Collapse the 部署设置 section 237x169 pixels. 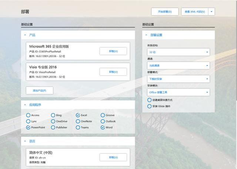click(x=146, y=35)
